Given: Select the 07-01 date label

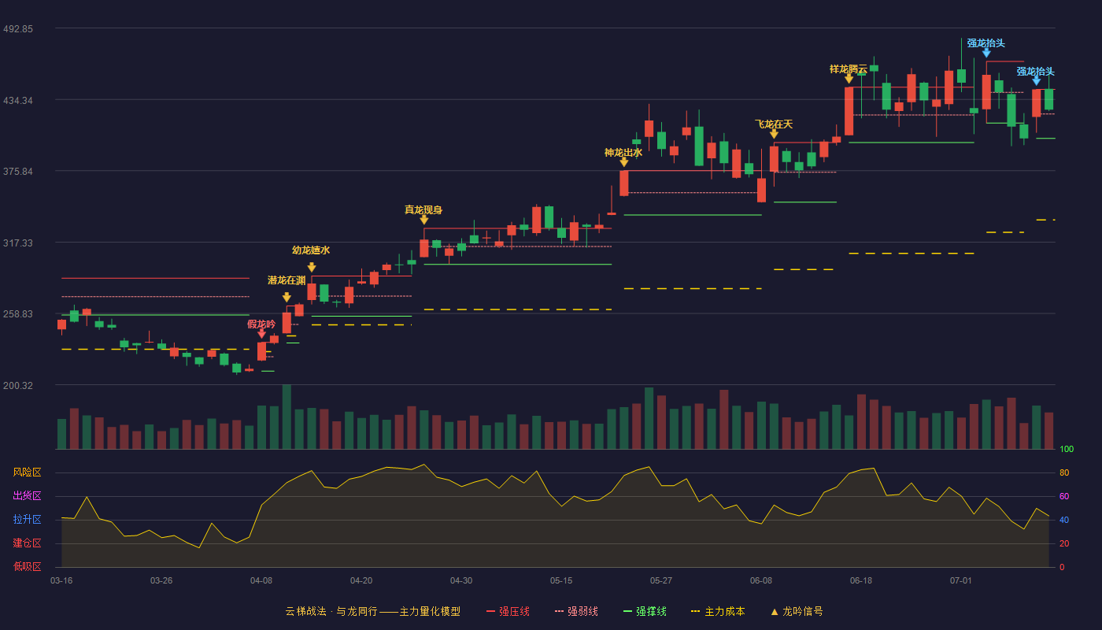Looking at the screenshot, I should click(961, 580).
